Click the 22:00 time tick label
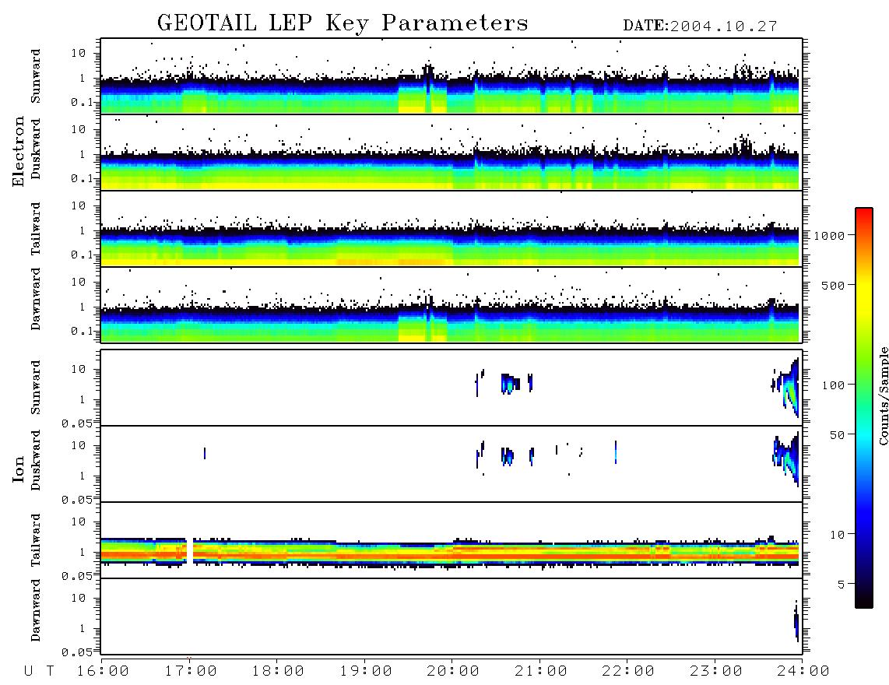This screenshot has width=889, height=685. [628, 672]
